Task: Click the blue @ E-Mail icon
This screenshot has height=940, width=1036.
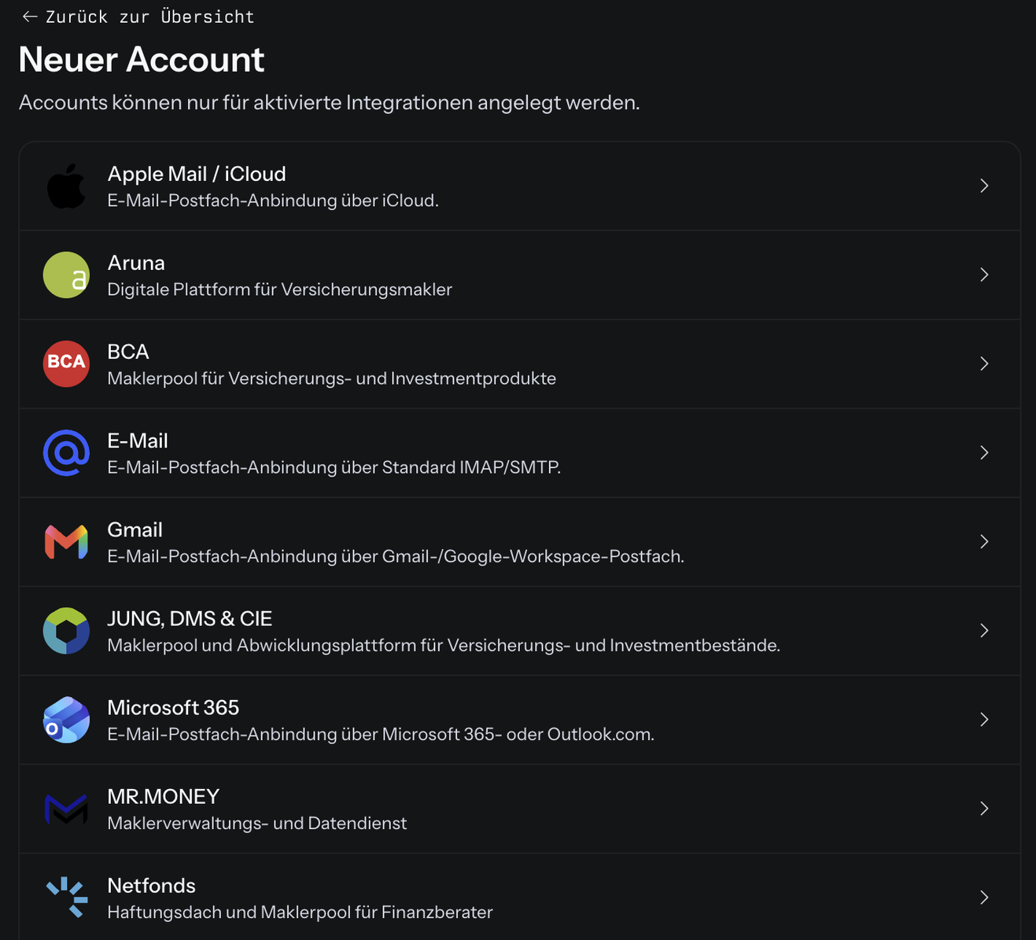Action: tap(66, 453)
